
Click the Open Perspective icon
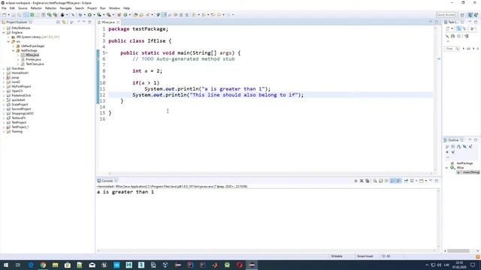(462, 15)
